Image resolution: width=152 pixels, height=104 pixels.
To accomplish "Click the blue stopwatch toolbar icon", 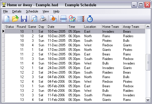I will (x=90, y=19).
